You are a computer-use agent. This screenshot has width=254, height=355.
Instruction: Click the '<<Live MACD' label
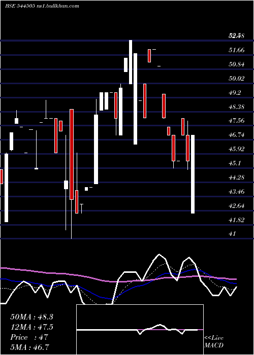(214, 341)
